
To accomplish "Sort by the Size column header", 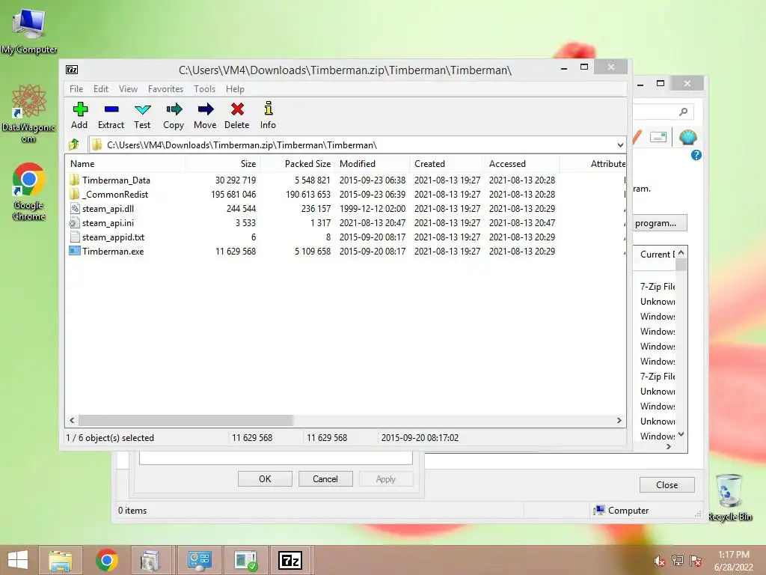I will pyautogui.click(x=222, y=164).
